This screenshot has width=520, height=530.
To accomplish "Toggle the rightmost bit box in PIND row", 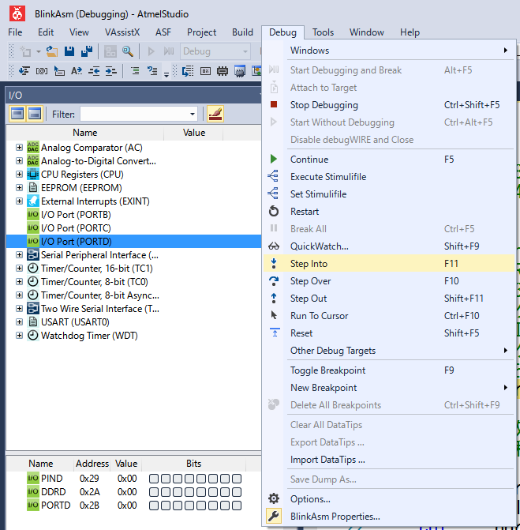I will coord(237,479).
